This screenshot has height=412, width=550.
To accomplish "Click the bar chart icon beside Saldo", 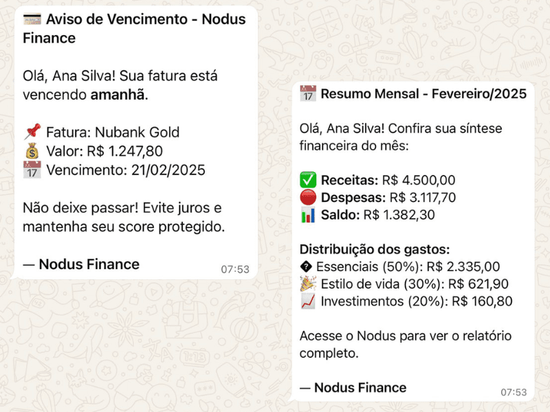I will coord(307,215).
